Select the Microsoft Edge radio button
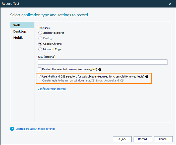 [x=40, y=49]
